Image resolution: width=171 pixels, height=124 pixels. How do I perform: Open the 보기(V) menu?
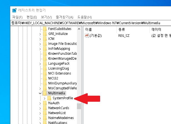pyautogui.click(x=46, y=17)
